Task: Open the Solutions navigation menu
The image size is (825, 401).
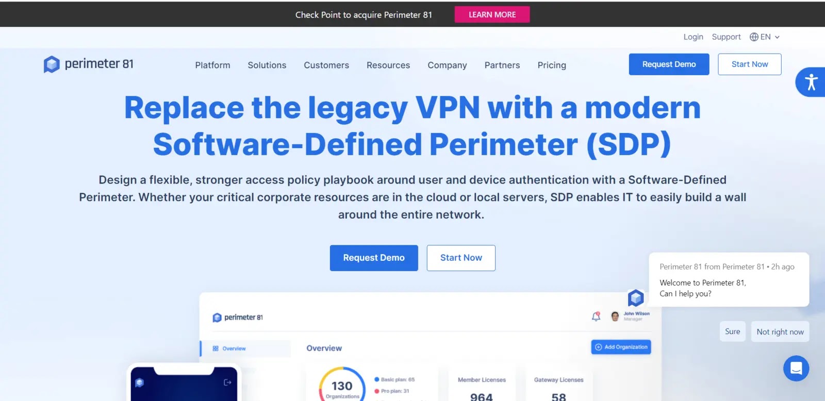Action: 267,65
